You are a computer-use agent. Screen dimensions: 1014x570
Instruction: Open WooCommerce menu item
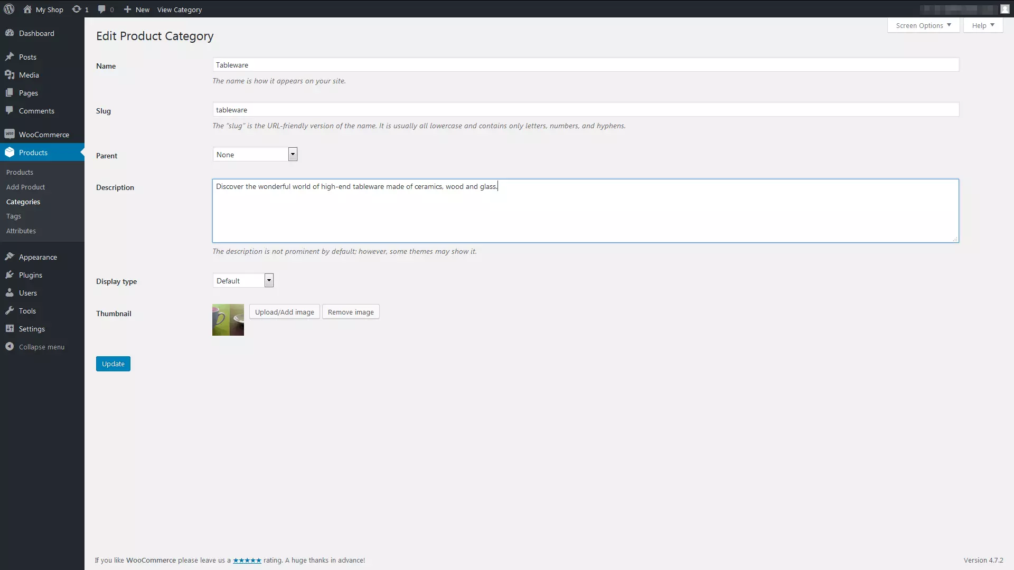point(42,135)
